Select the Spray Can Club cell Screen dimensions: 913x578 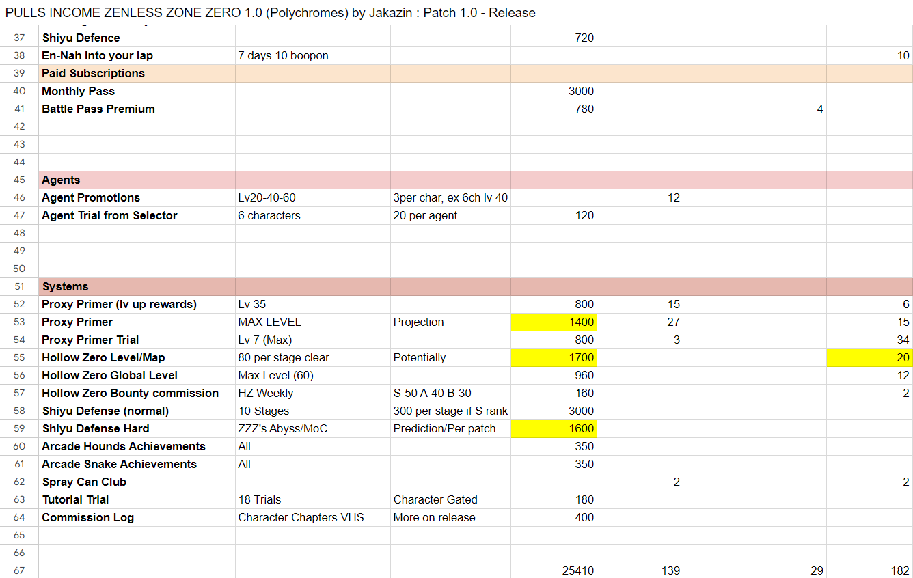[x=137, y=482]
